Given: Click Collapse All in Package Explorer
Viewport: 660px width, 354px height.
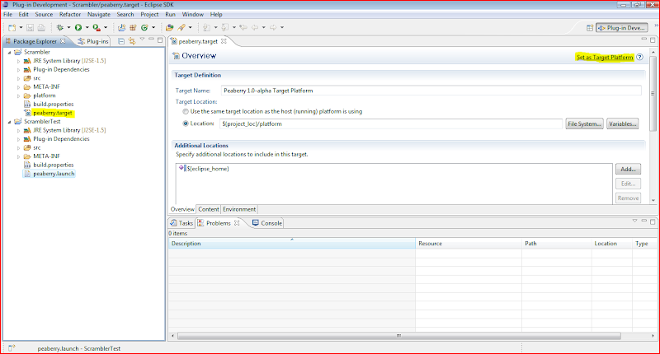Looking at the screenshot, I should coord(121,41).
